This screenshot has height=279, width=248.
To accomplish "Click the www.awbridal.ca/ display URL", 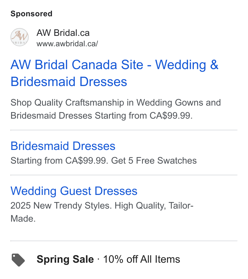I will [67, 44].
